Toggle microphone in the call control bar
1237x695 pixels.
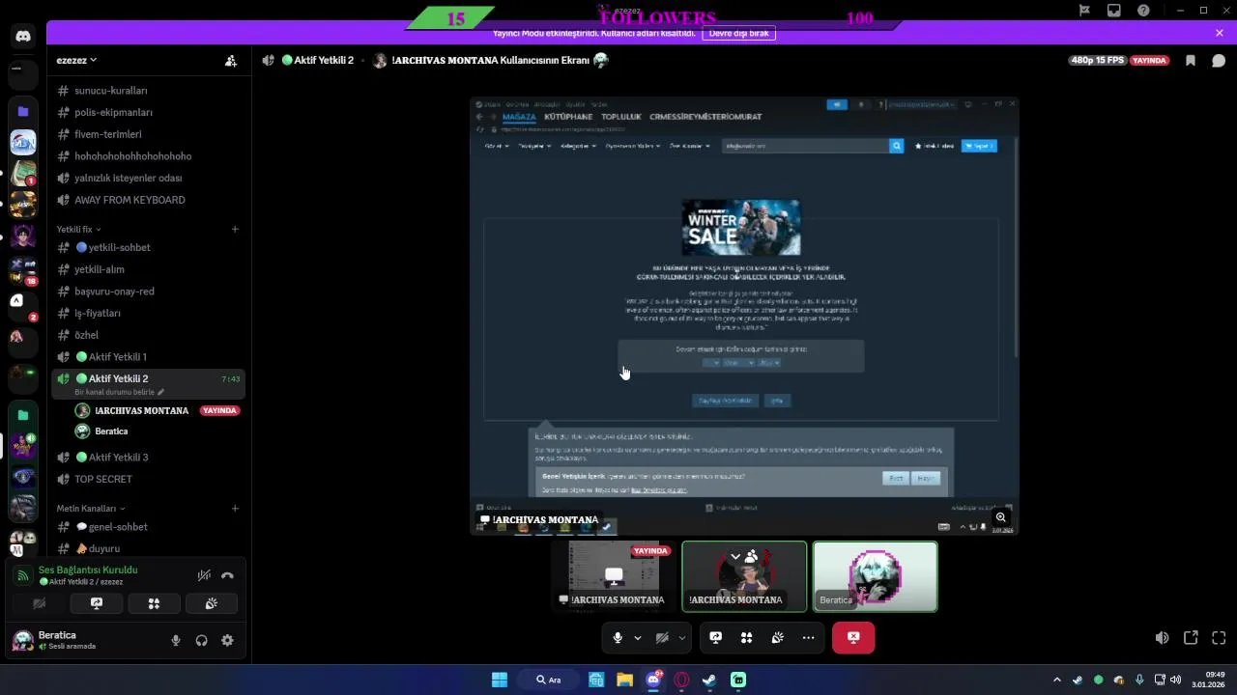click(618, 638)
